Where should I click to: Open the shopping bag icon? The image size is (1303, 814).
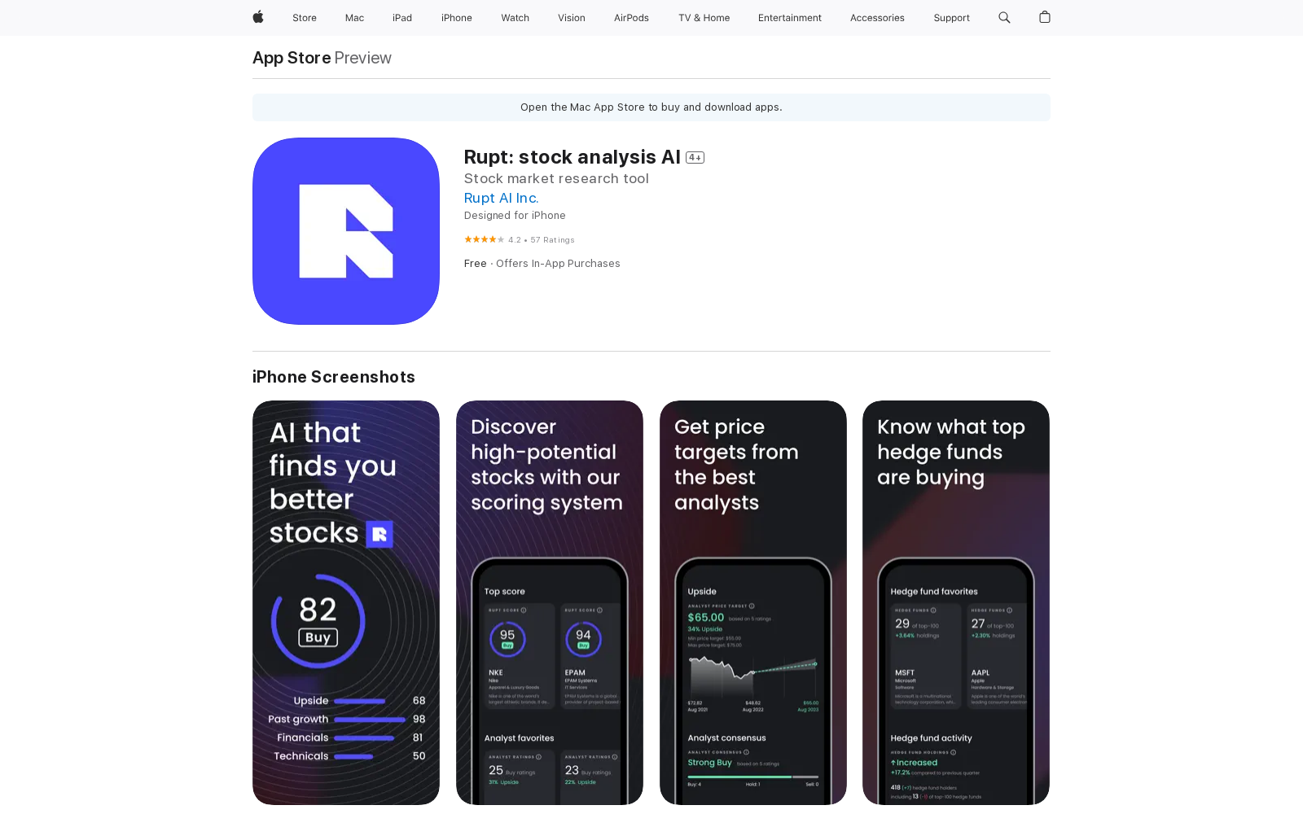[x=1045, y=17]
